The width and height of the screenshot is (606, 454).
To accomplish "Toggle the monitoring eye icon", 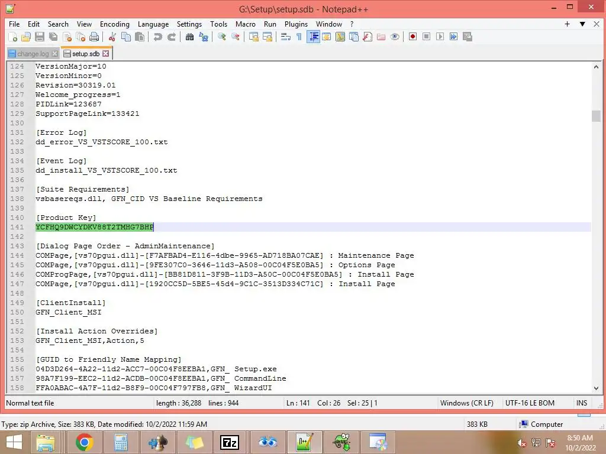I will pyautogui.click(x=395, y=37).
